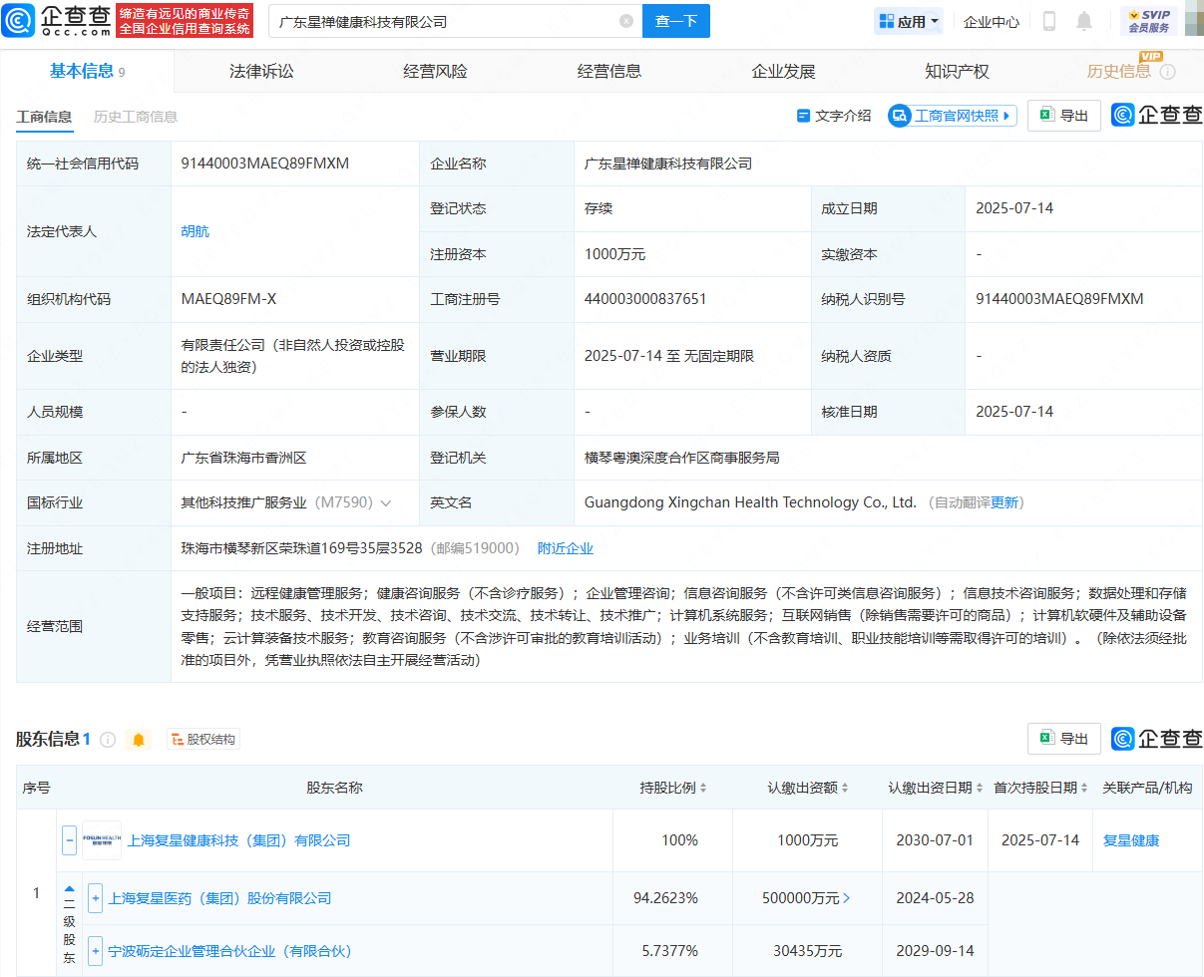Open the Fosun Health logo thumbnail
The width and height of the screenshot is (1204, 977).
coord(102,840)
